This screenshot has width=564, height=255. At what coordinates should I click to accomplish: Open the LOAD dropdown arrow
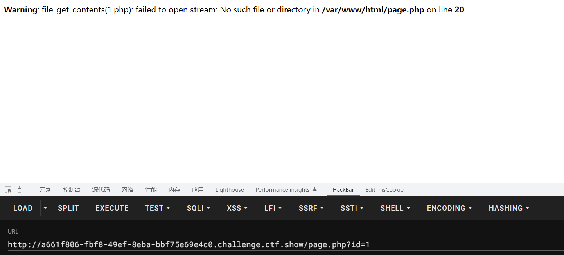pyautogui.click(x=45, y=208)
